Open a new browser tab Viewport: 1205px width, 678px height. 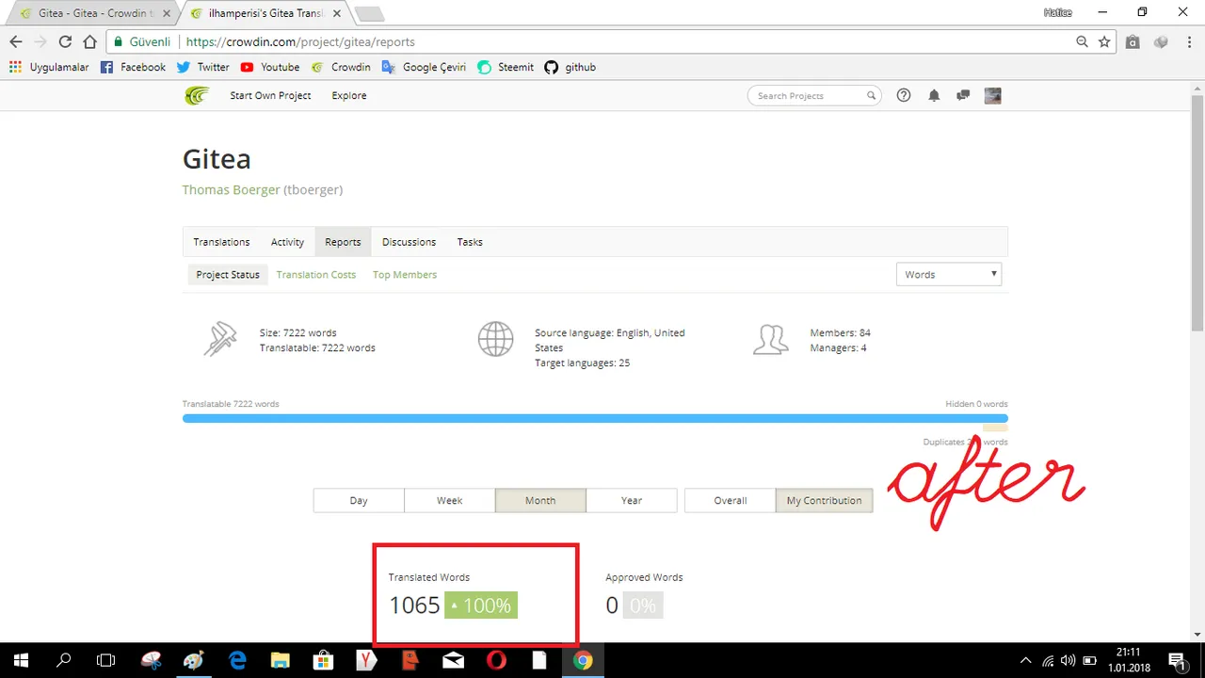pos(369,14)
